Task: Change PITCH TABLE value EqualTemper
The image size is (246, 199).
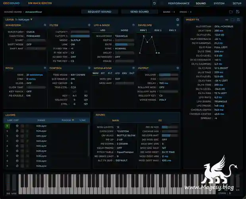Action: tap(125, 152)
